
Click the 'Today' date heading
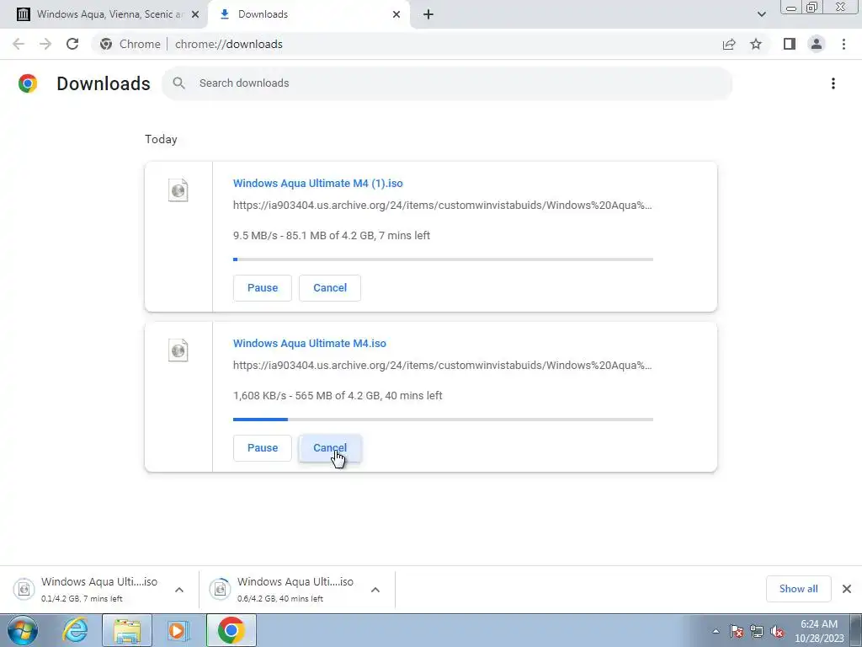coord(161,139)
